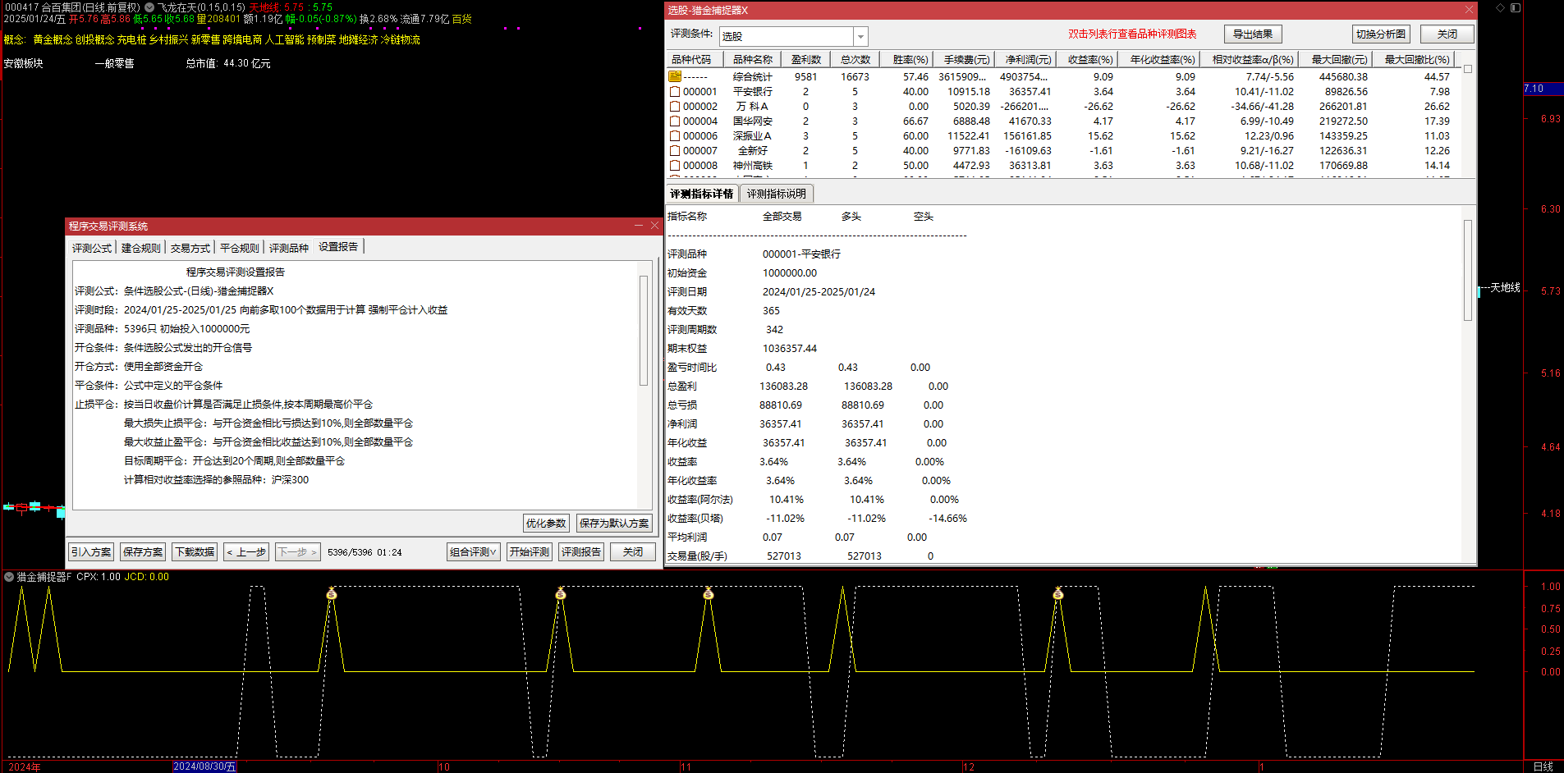Click the circle icon before 飞龙在天 indicator name
The height and width of the screenshot is (773, 1564).
[149, 7]
